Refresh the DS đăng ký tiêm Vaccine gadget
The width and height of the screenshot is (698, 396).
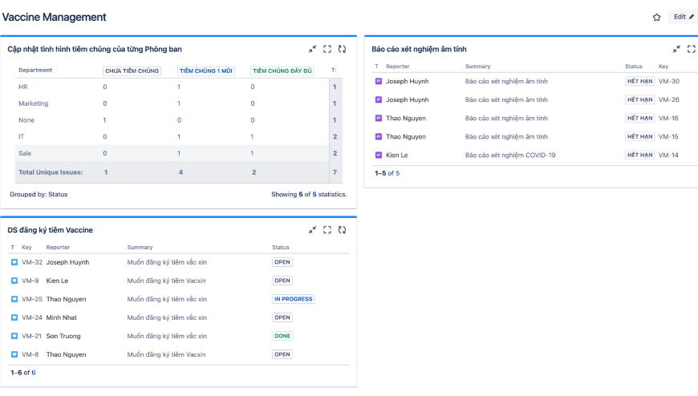tap(342, 230)
